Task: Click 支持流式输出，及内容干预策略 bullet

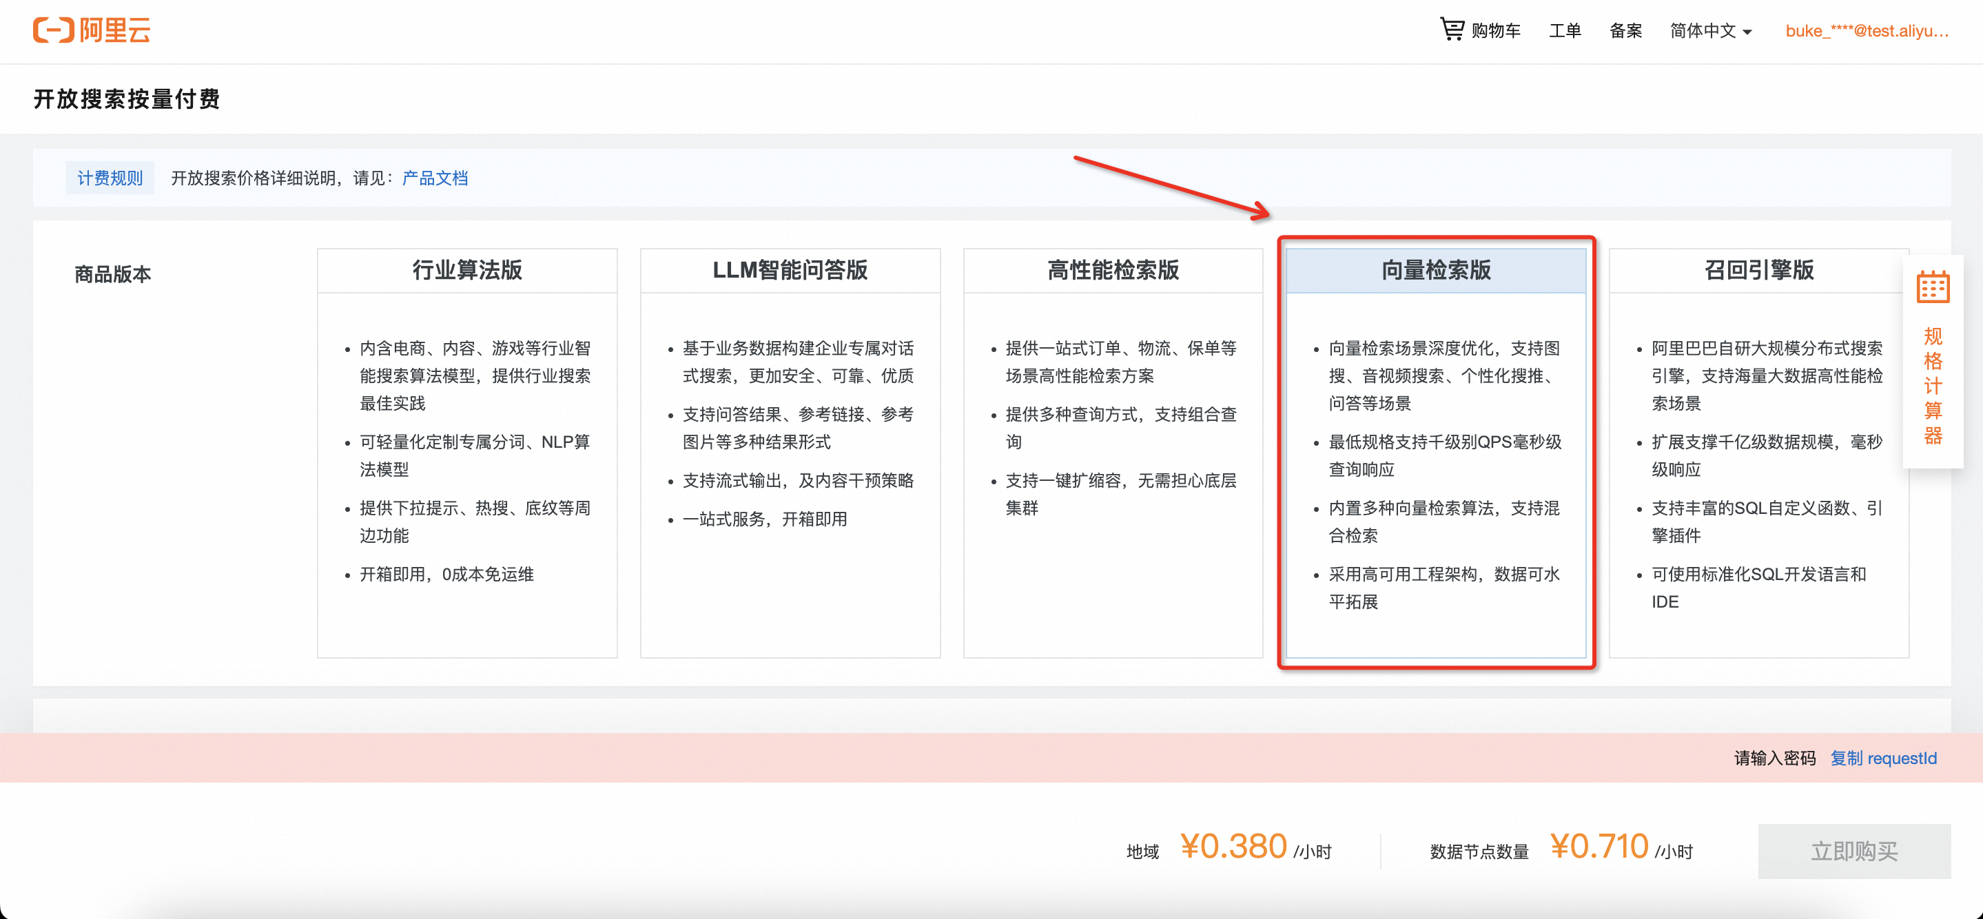Action: pos(797,480)
